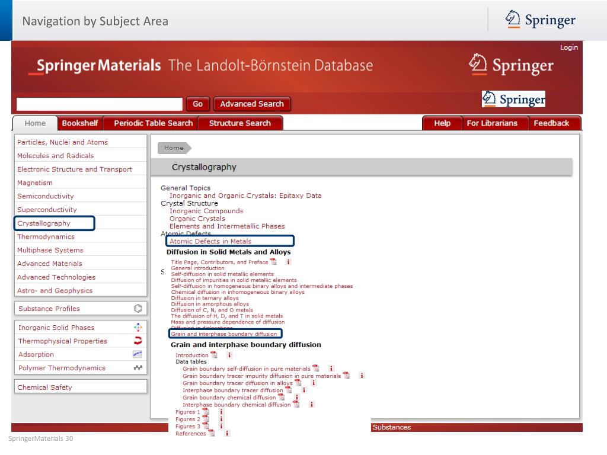The height and width of the screenshot is (455, 607).
Task: Open PDF for Grain boundary tracer diffusion in alloys
Action: (298, 383)
